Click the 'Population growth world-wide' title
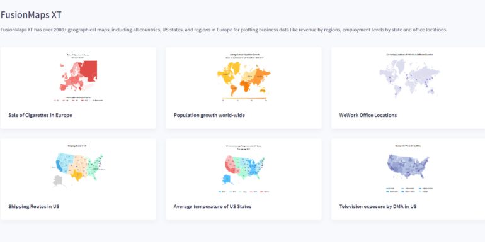 (x=209, y=115)
